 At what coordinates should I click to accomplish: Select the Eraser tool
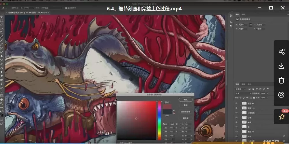coord(2,64)
